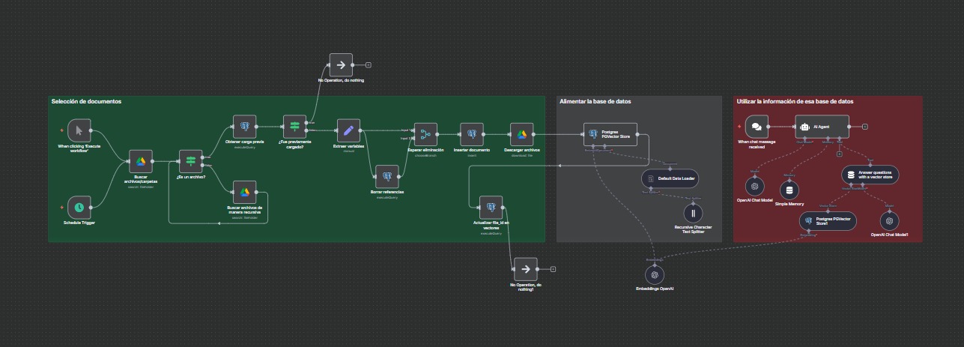Open the '¿Fue previamente cargado?' If node

295,126
